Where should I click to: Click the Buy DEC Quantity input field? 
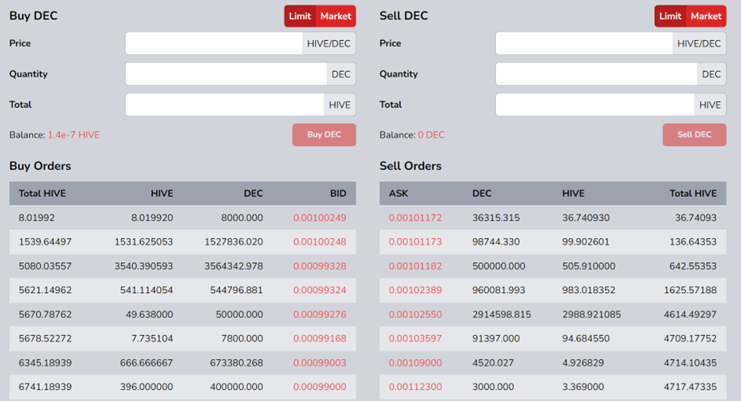(x=226, y=74)
